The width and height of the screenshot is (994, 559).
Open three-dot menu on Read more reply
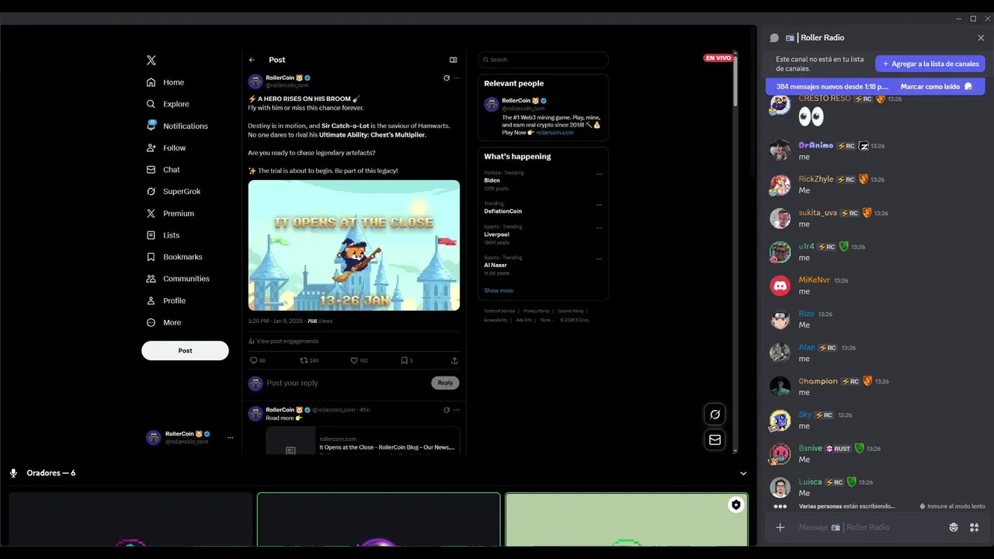click(457, 410)
